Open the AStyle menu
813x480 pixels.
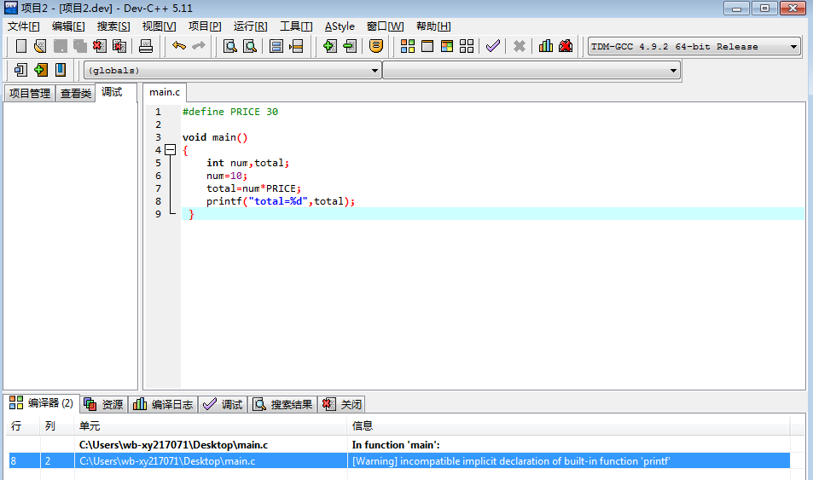[340, 26]
